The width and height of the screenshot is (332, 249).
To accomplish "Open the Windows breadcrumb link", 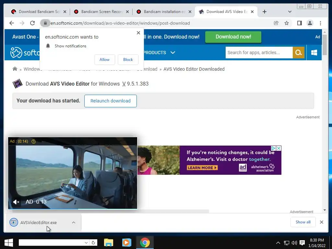I will [32, 69].
